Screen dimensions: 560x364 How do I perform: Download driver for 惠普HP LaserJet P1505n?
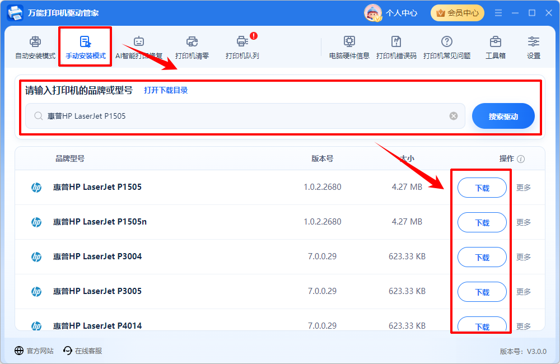click(x=482, y=222)
